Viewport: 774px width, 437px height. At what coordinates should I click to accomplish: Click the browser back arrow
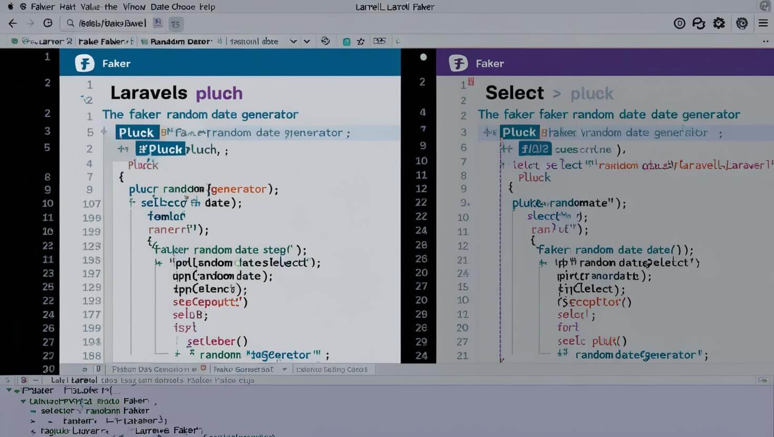12,23
